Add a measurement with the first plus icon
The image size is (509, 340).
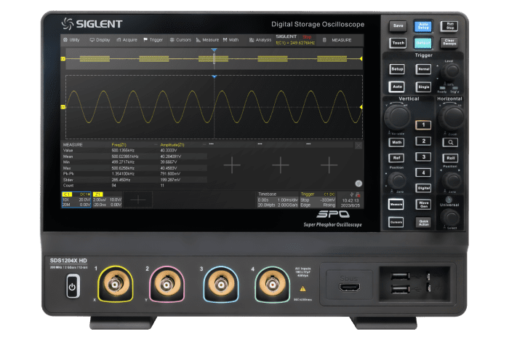pyautogui.click(x=231, y=165)
